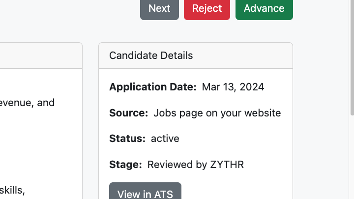Click empty space inside the left card body
Screen dimensions: 354x199
pos(41,146)
